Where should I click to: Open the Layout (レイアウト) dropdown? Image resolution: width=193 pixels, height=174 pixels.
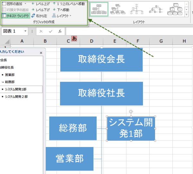pyautogui.click(x=62, y=16)
